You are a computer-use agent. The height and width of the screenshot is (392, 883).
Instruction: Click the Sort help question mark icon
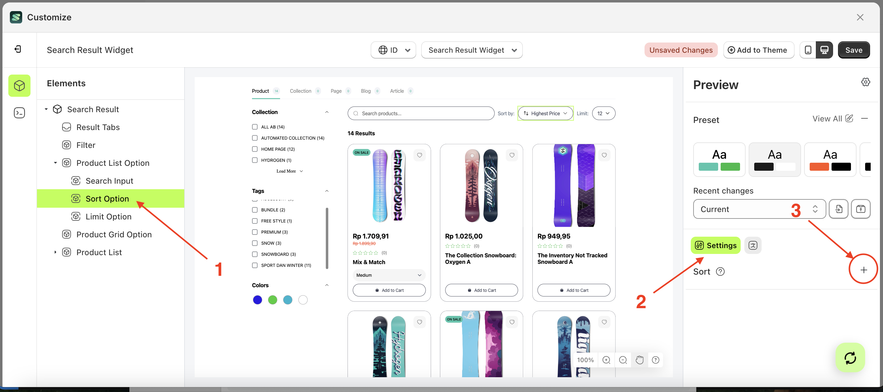720,272
